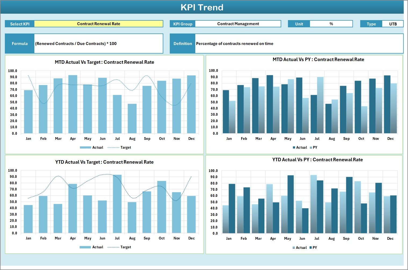Select the MTD Actual Vs Target chart title
Image resolution: width=408 pixels, height=270 pixels.
(x=104, y=62)
